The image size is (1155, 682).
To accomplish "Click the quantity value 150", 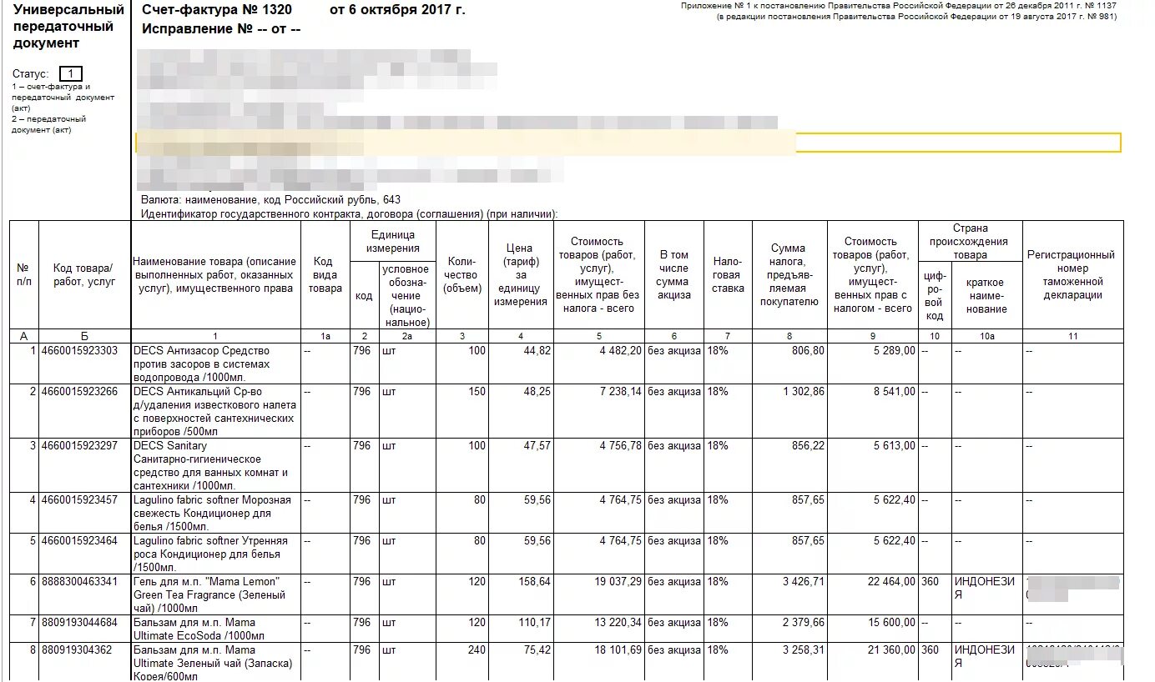I will (477, 392).
